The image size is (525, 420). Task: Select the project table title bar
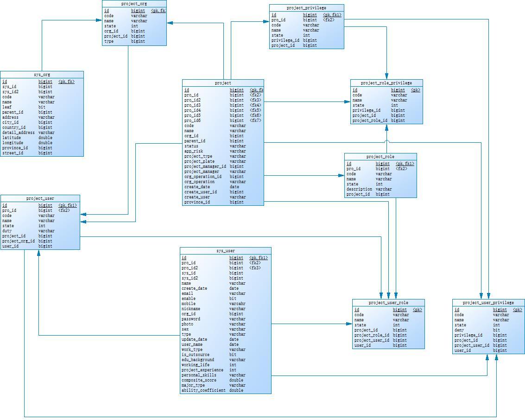coord(223,83)
